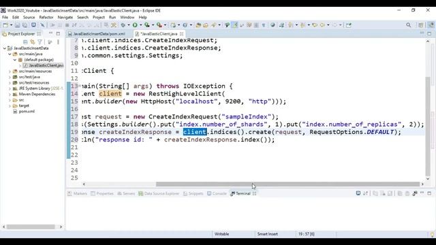Click the highlighted 'client' word on line 19
436x245 pixels.
point(195,132)
